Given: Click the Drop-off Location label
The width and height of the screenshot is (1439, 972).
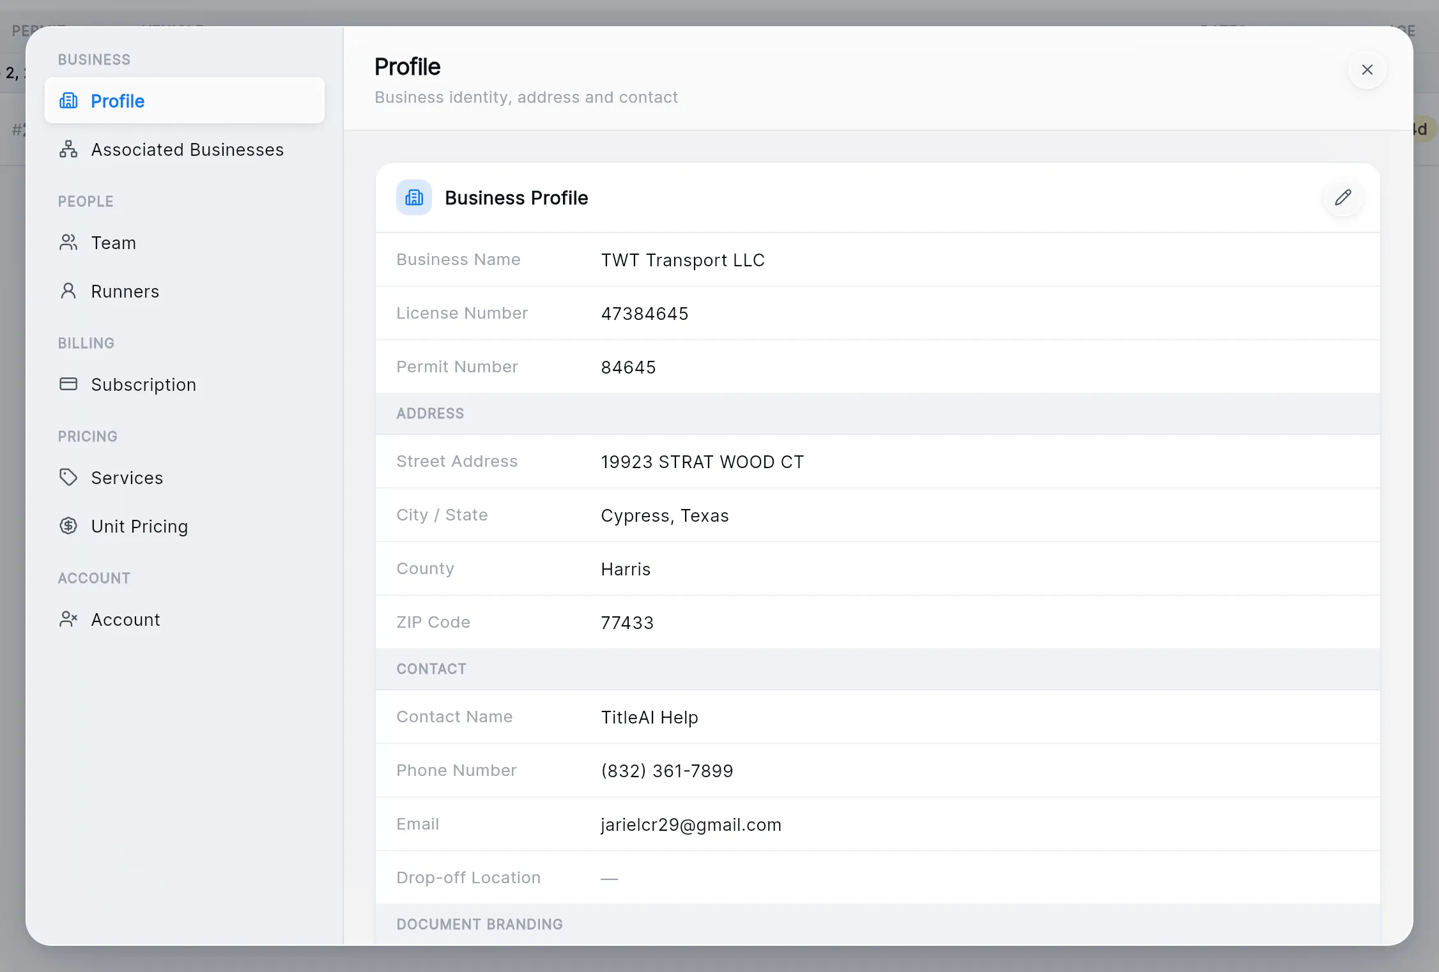Looking at the screenshot, I should point(468,877).
